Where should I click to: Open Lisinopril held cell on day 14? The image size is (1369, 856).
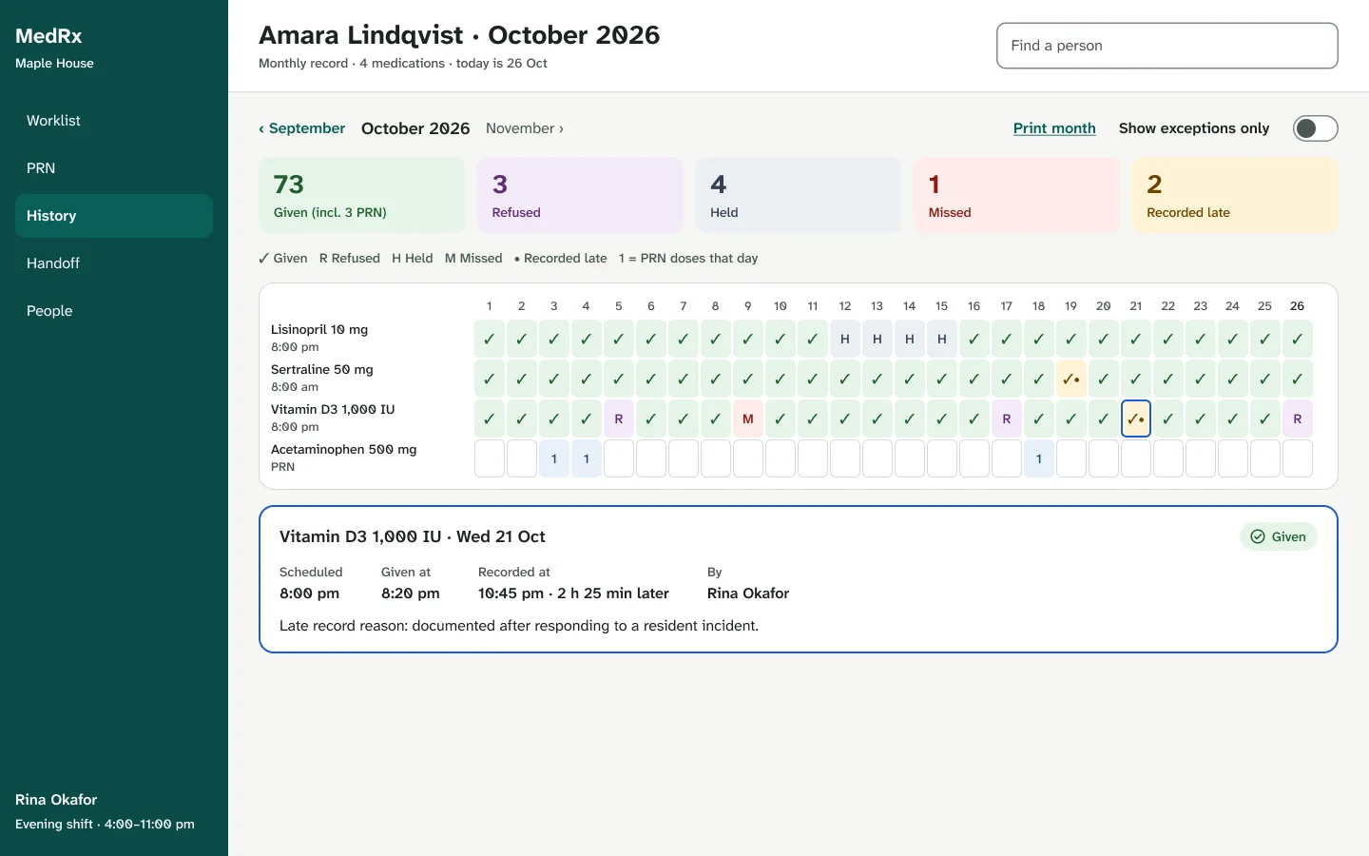pyautogui.click(x=910, y=339)
